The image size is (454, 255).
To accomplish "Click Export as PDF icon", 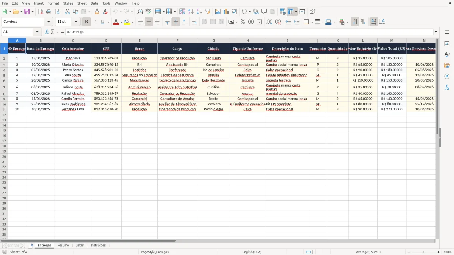I will tap(40, 12).
